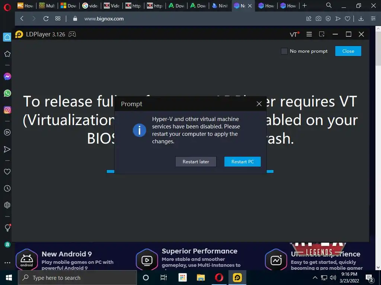
Task: Click the green 'a' icon in Opera sidebar
Action: coord(7,245)
